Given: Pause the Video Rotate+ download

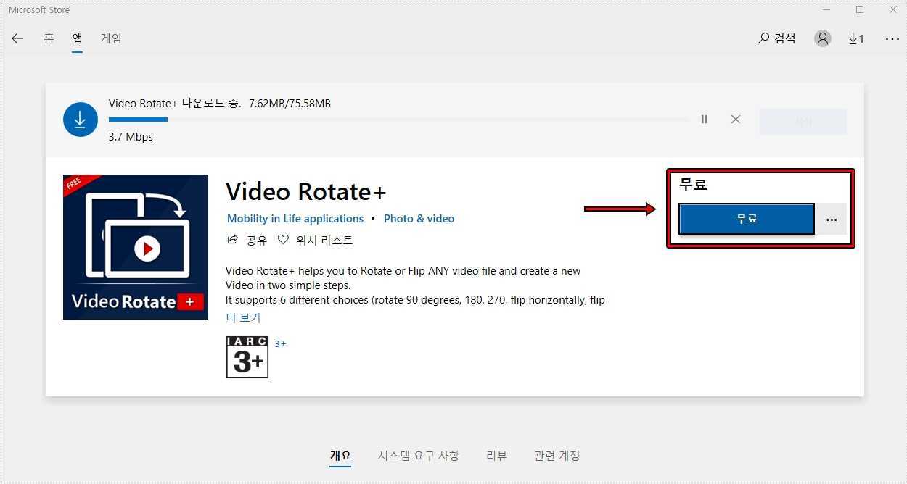Looking at the screenshot, I should point(704,120).
